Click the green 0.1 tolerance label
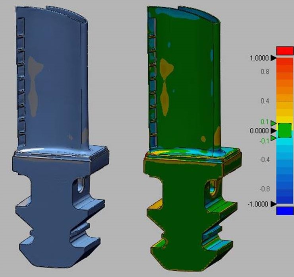 pos(265,122)
